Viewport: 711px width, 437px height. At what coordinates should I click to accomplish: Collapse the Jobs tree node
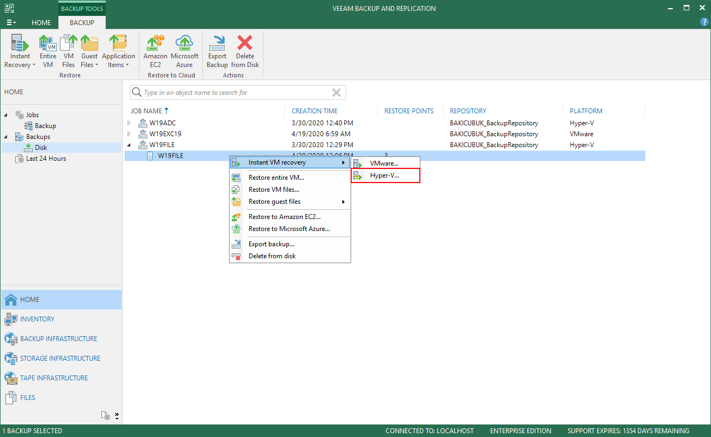pos(7,115)
